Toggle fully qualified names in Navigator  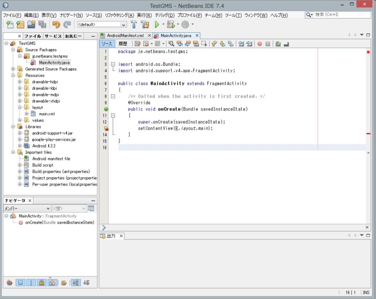[64, 283]
